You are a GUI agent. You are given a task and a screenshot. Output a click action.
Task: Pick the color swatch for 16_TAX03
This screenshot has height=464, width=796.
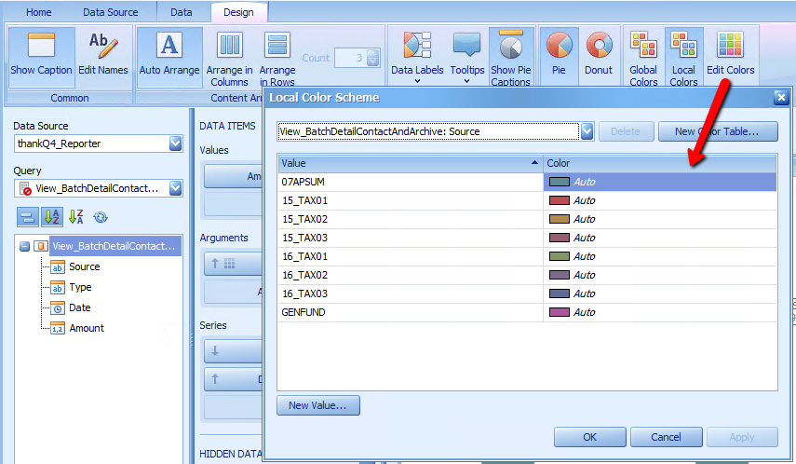pos(560,293)
